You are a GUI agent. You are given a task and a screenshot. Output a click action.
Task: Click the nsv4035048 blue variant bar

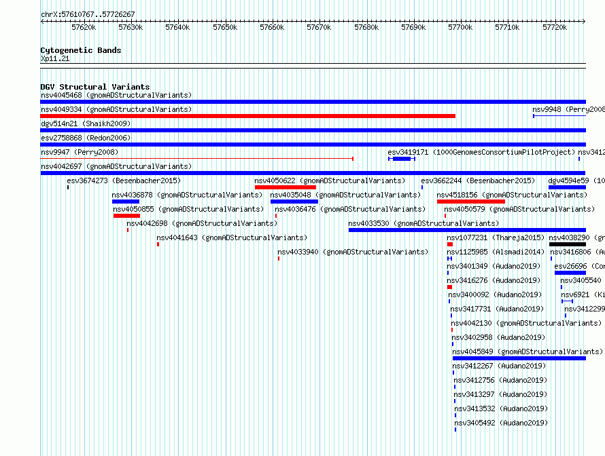(294, 202)
